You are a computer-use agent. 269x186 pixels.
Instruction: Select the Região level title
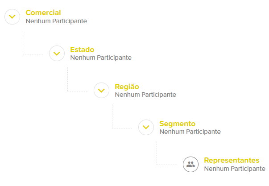pyautogui.click(x=127, y=87)
